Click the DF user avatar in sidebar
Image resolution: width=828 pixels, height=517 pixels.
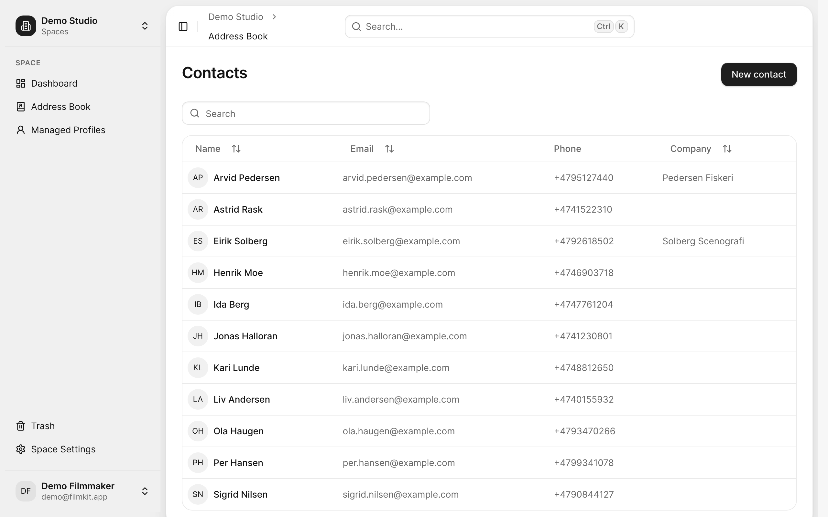click(x=26, y=491)
